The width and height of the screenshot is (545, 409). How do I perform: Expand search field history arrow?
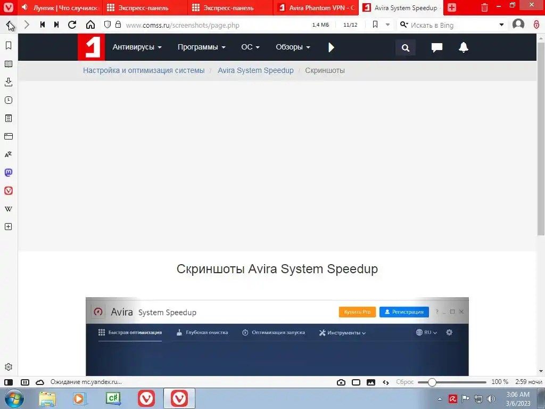click(x=501, y=24)
